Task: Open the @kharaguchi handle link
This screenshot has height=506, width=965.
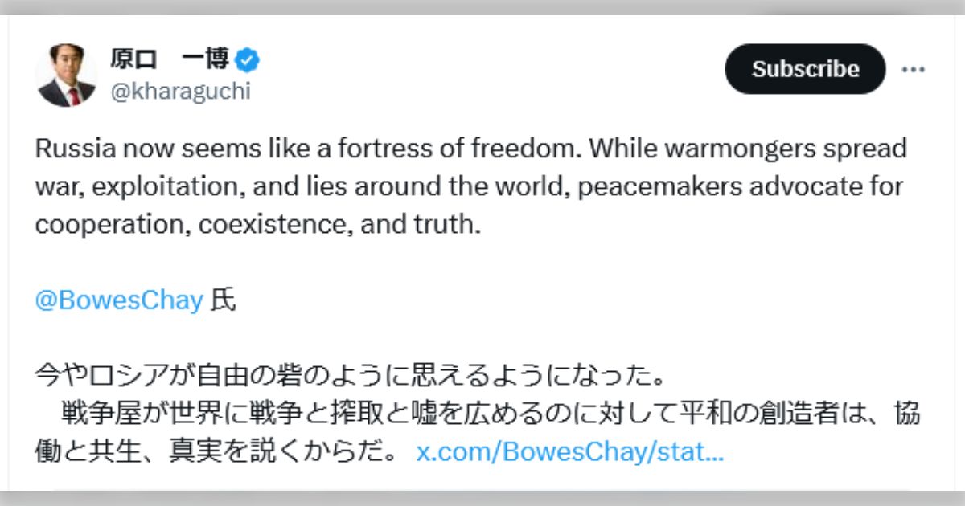Action: pos(180,92)
